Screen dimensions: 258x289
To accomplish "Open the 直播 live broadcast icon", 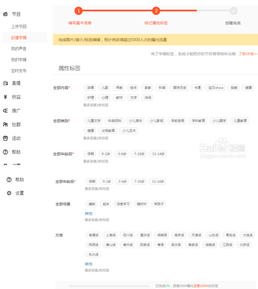I will (5, 83).
